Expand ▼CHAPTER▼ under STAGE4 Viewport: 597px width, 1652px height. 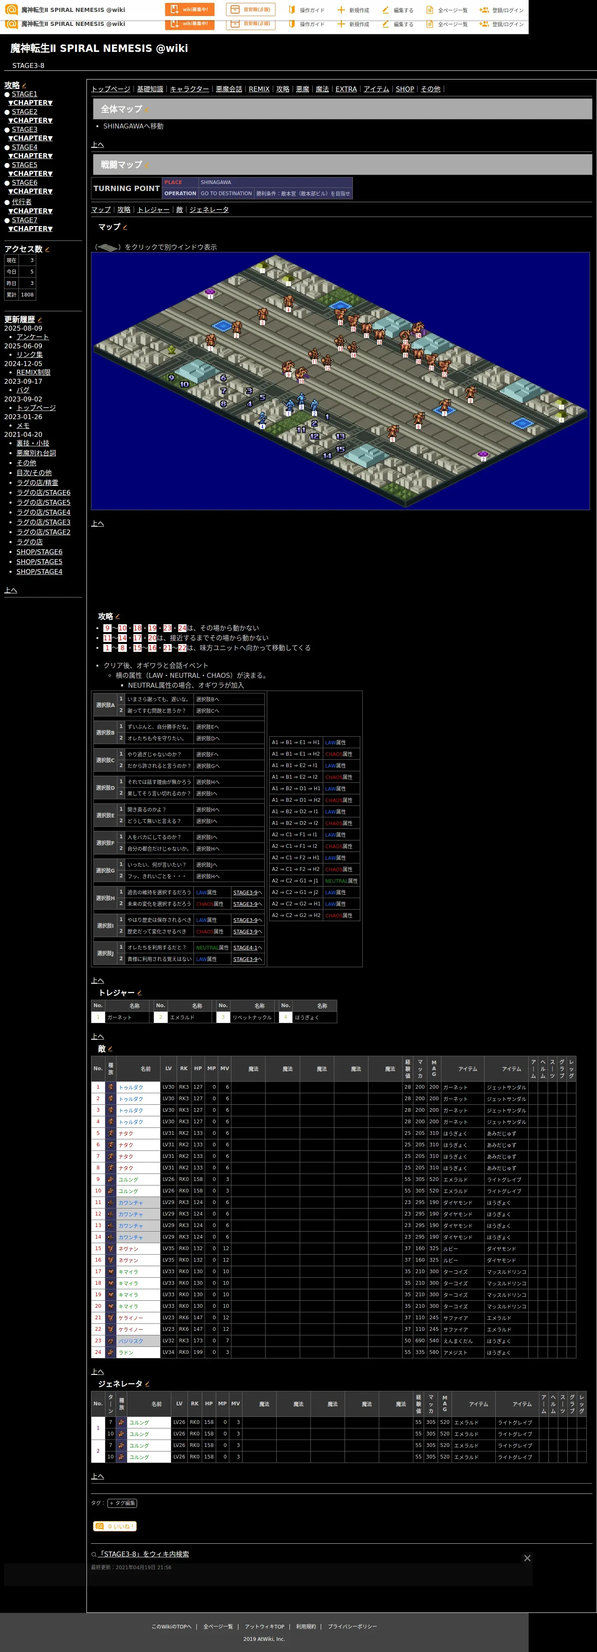[31, 156]
